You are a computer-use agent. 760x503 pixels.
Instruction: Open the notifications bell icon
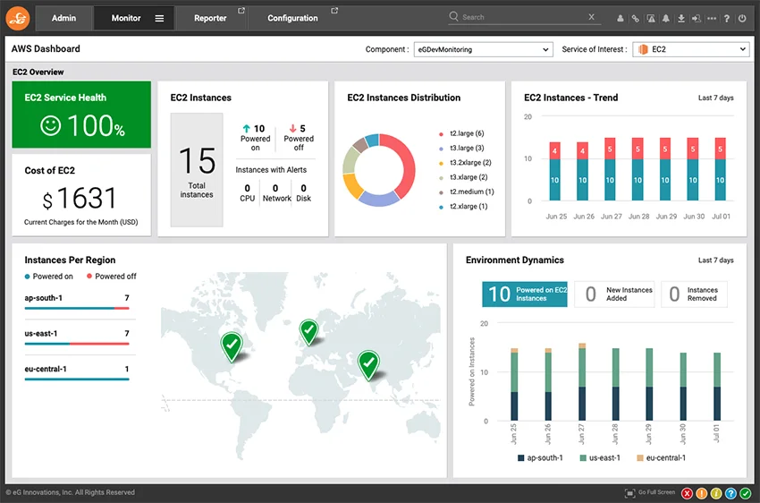pos(666,19)
